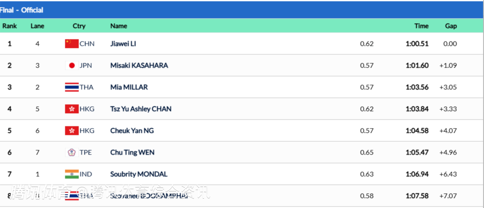Click Hong Kong flag for Cheuk Yan Ng
484x208 pixels.
72,131
